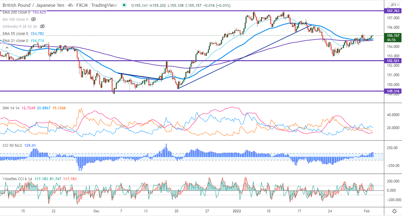Click EMA 21 value 154.774
Screen dimensions: 402x216
pyautogui.click(x=37, y=41)
